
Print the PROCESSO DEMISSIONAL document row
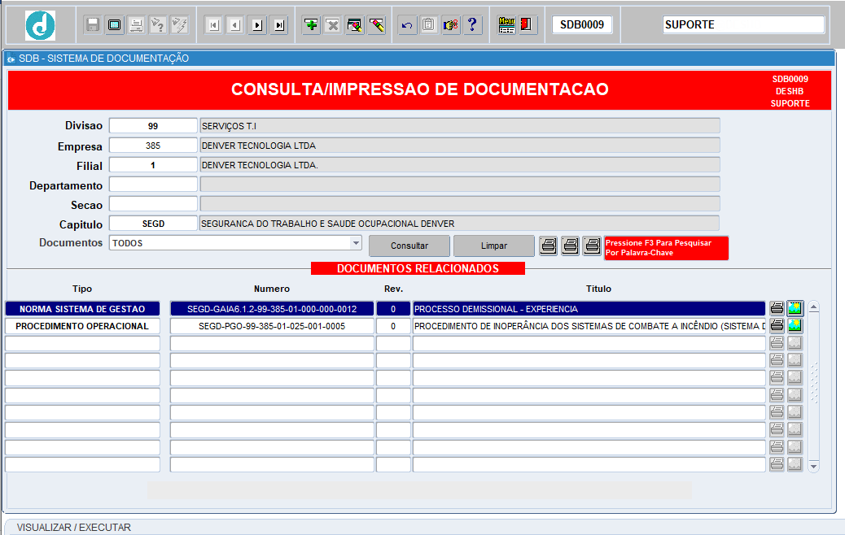click(777, 308)
